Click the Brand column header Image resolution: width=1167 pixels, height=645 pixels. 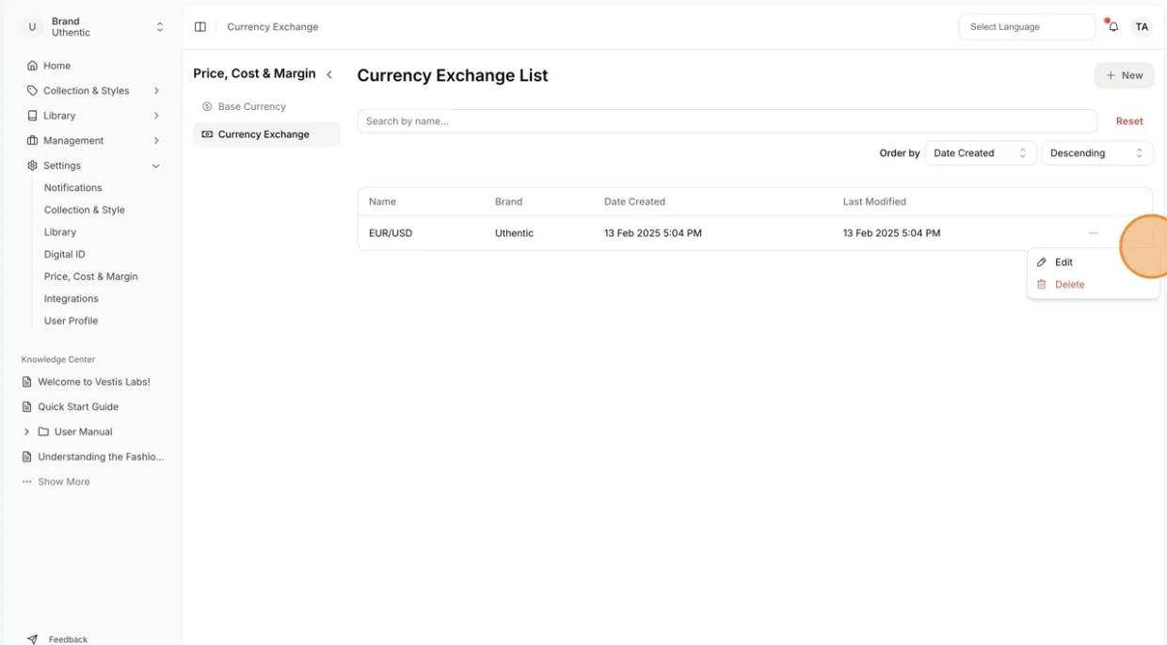point(508,202)
